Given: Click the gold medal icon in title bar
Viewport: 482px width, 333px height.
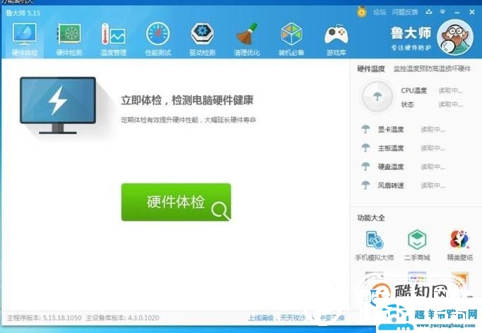Looking at the screenshot, I should tap(362, 12).
